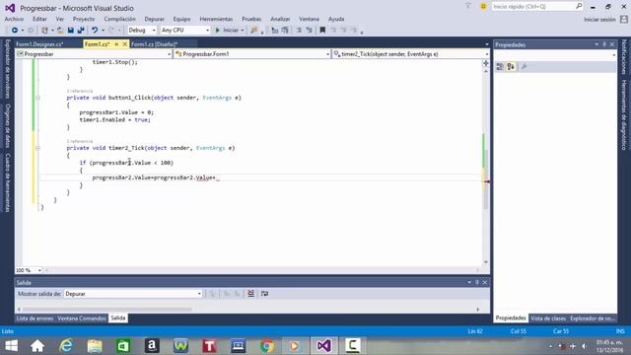
Task: Click the comment selected lines icon
Action: tap(299, 31)
